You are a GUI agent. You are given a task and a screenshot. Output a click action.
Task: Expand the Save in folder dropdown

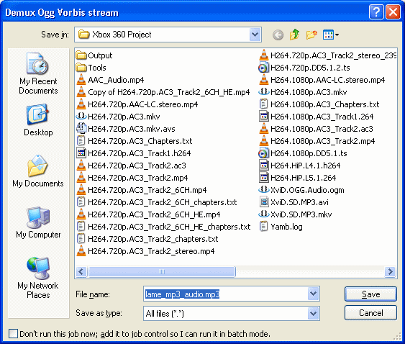pos(255,35)
